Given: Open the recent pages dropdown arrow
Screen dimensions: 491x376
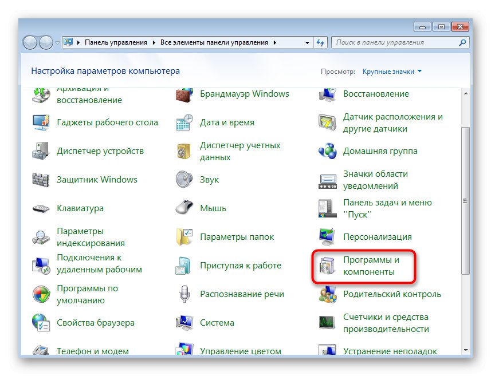Looking at the screenshot, I should (x=57, y=43).
